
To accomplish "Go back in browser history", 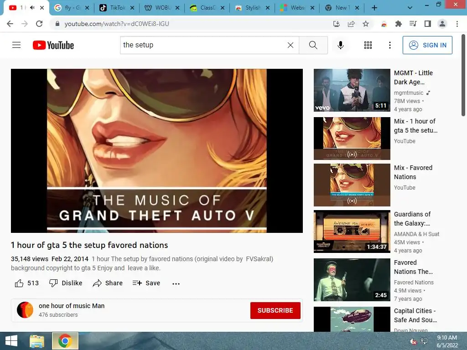I will click(x=10, y=24).
